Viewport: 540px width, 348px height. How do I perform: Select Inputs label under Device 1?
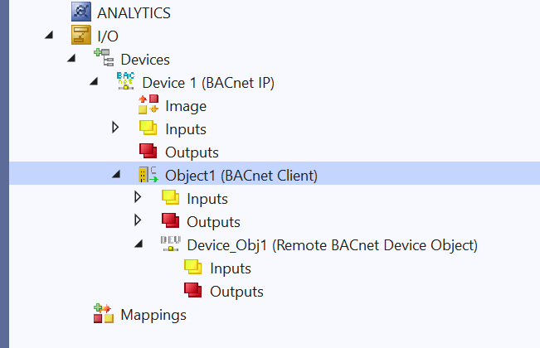click(x=186, y=129)
